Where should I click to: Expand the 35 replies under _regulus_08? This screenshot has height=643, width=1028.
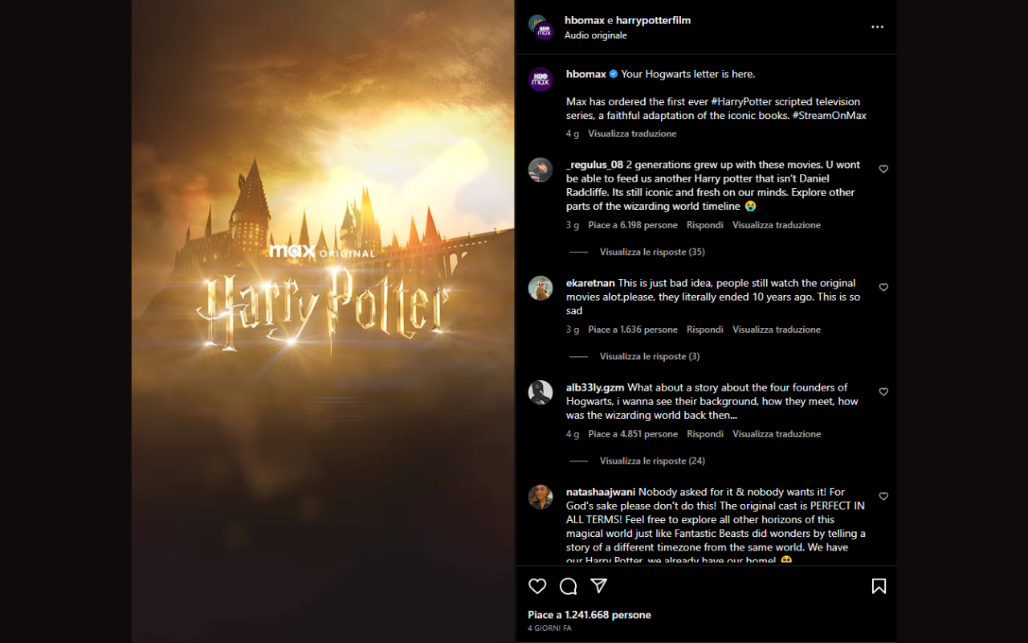[651, 252]
